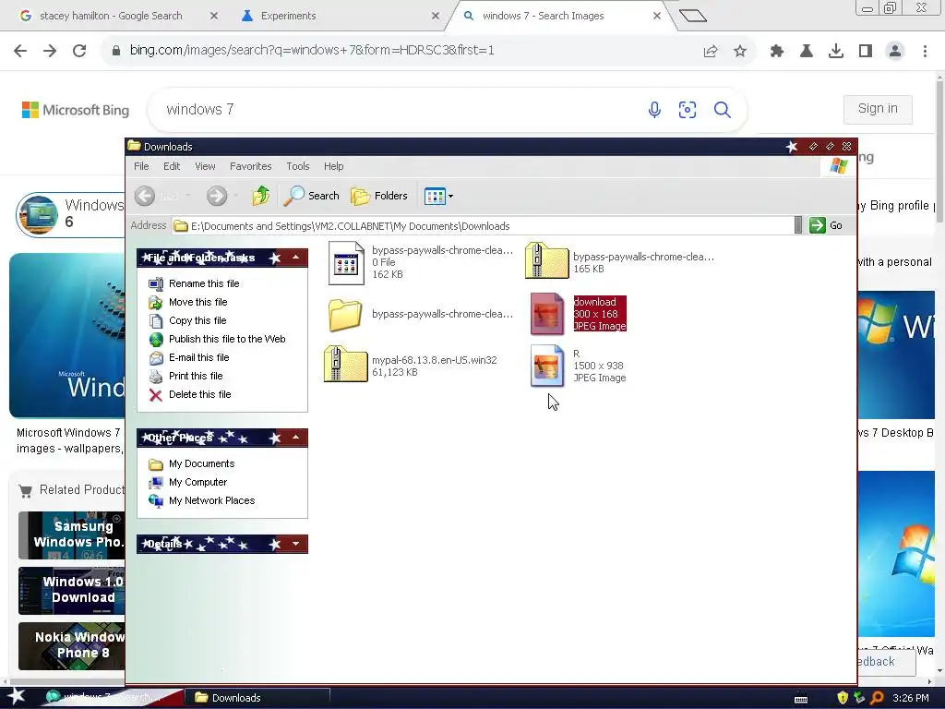Click Move this file
945x709 pixels.
(198, 302)
